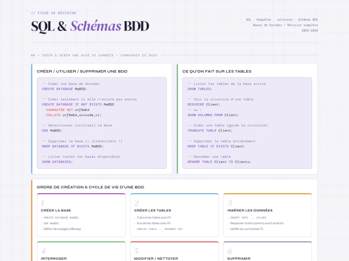Click the 'SHOW COLUMNS FROM Client;' code line
Screen dimensions: 349x261
pos(213,115)
